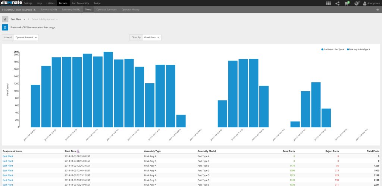The image size is (382, 186).
Task: Click the tallest bar in the chart
Action: click(x=108, y=89)
